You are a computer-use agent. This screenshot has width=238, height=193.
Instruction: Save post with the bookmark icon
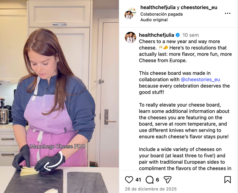228,180
